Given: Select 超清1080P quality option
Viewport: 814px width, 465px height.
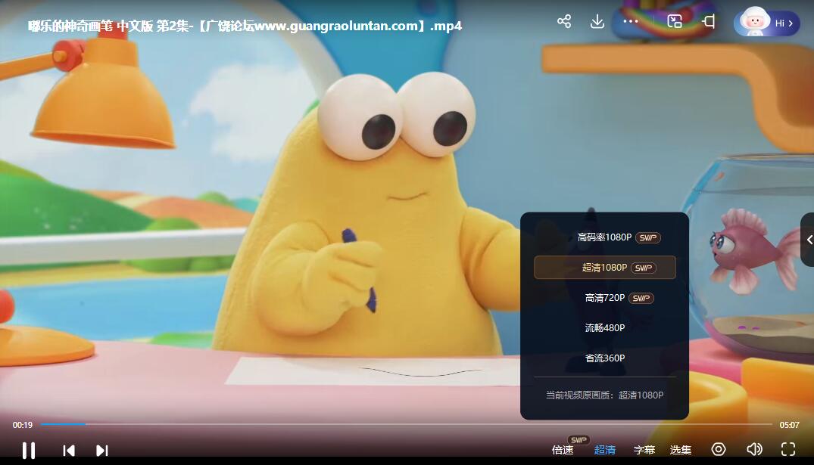Looking at the screenshot, I should pyautogui.click(x=605, y=268).
